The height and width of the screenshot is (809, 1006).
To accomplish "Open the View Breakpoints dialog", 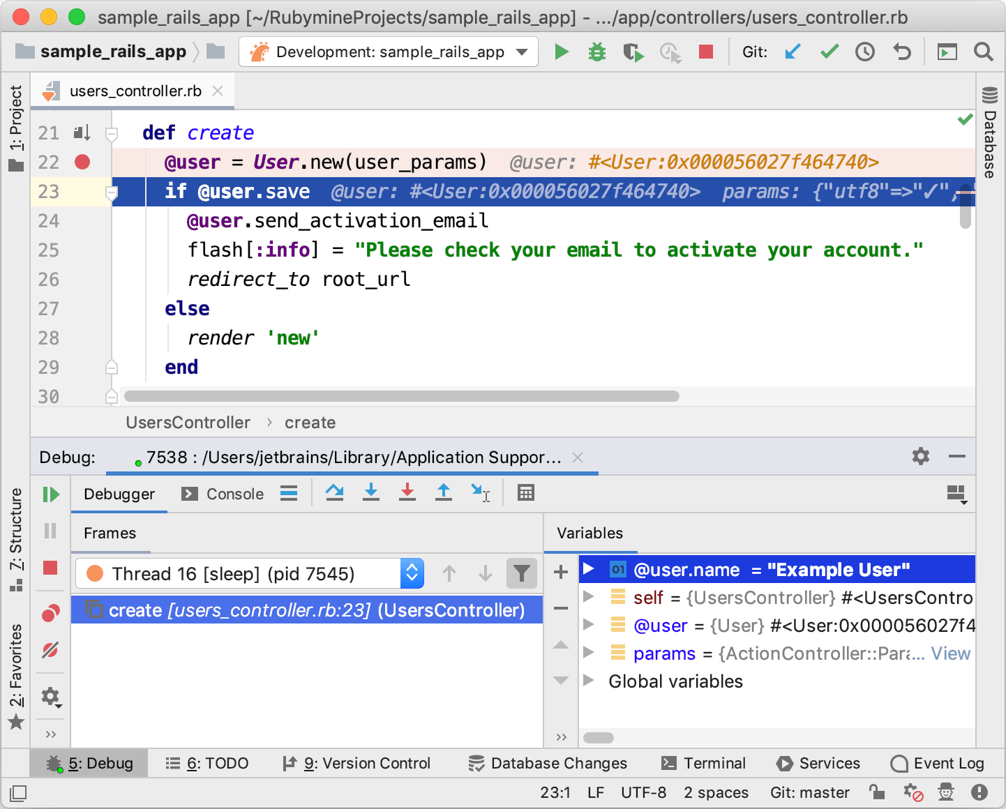I will (50, 613).
